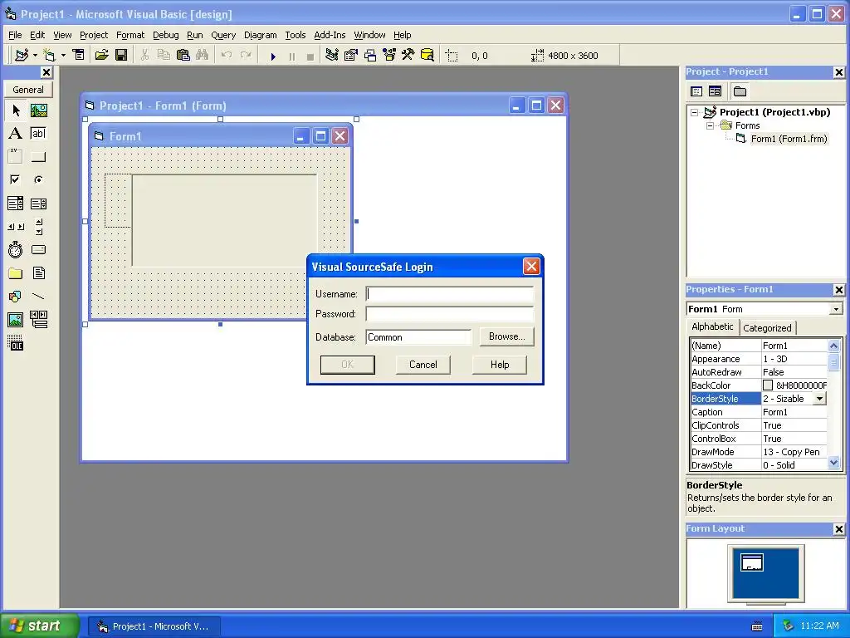Open the Menu Editor from toolbar

79,55
